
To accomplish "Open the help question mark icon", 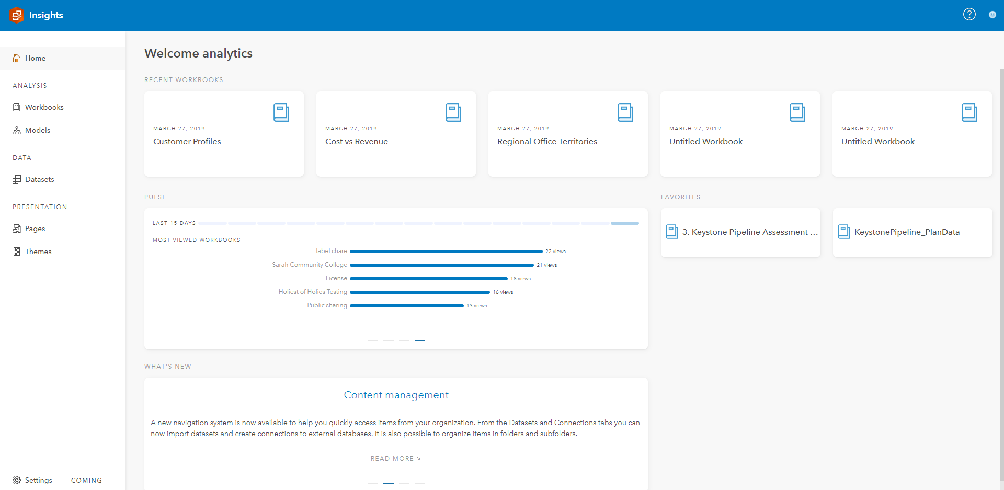I will pos(969,15).
